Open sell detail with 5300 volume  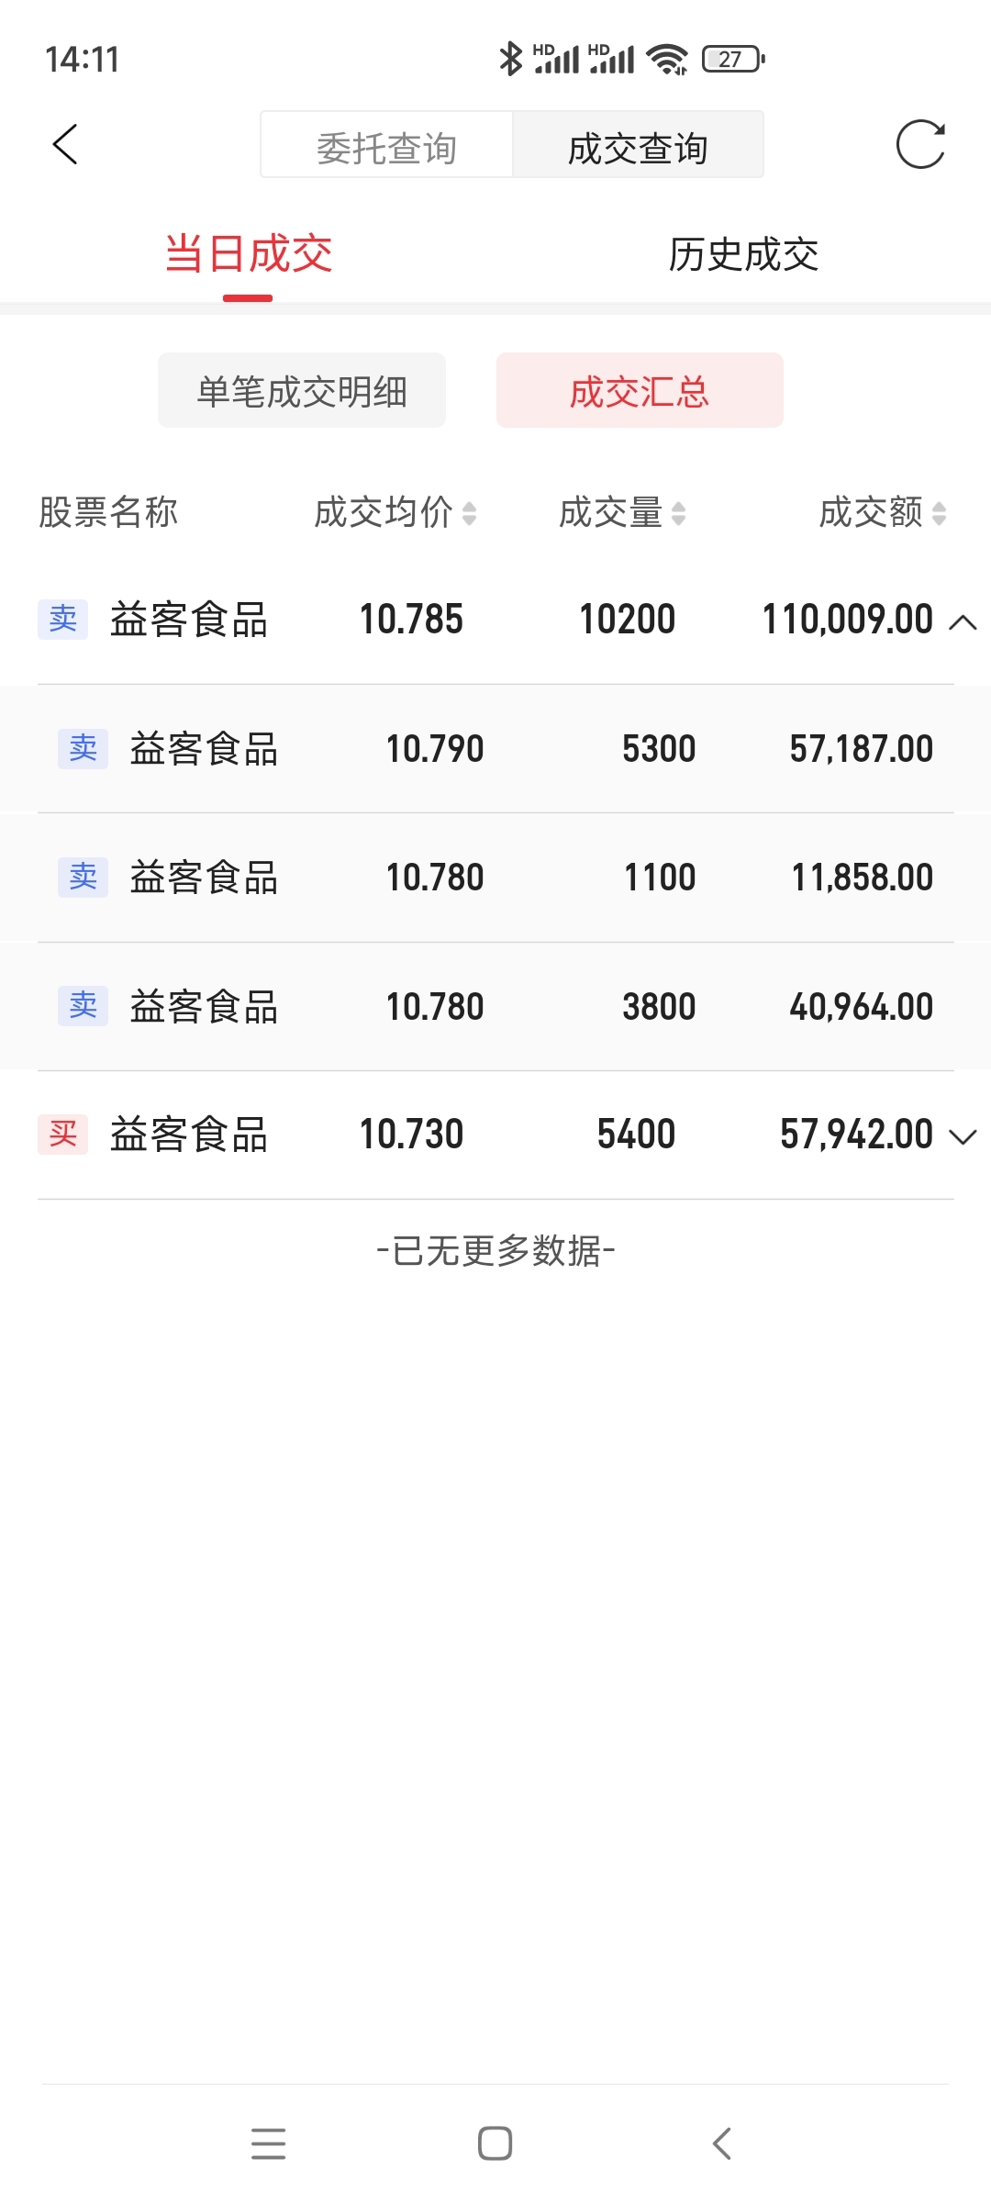[x=495, y=749]
